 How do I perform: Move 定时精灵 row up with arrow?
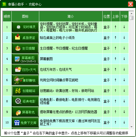click(x=115, y=27)
